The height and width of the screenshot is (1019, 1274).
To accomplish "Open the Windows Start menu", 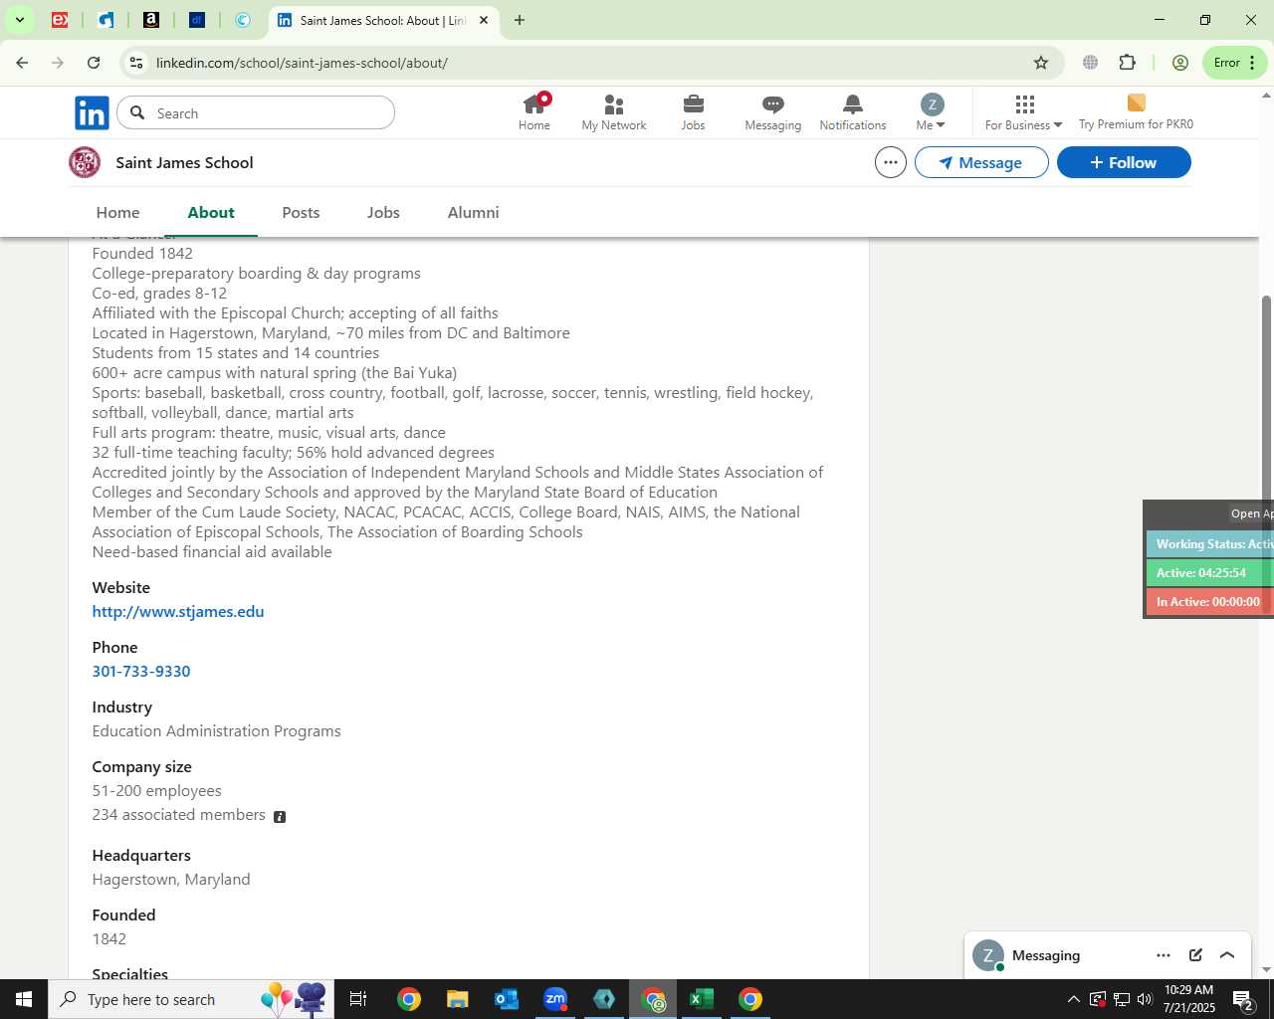I will tap(24, 999).
